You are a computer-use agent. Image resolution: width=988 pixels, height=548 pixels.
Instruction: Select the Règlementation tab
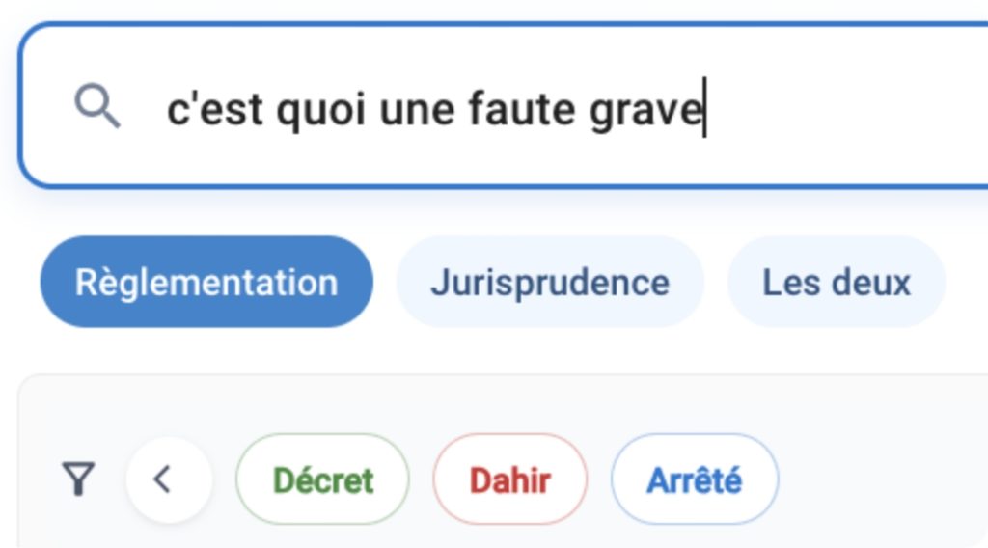[206, 283]
